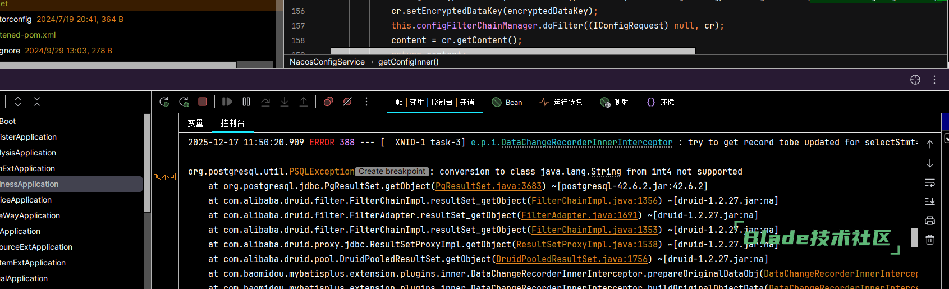Open the Bean tab

point(507,102)
